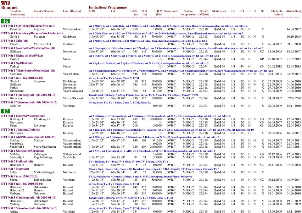Select 'DTT Nät 1 Västerbotten/Norrbotten (alt)' title
Screen dimensions: 302x213
(x=28, y=71)
